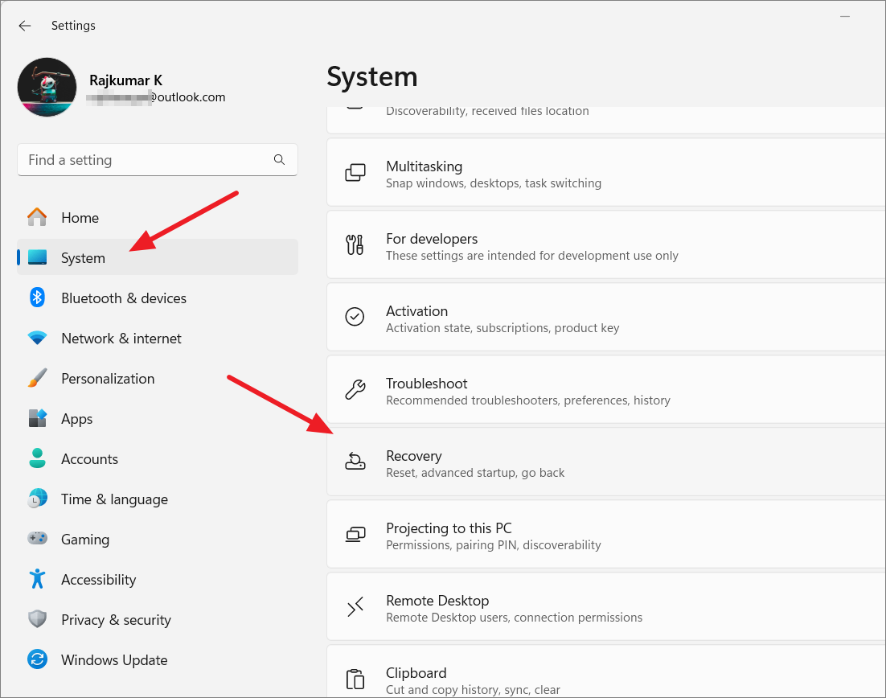The height and width of the screenshot is (698, 886).
Task: Select System in the sidebar
Action: pos(83,257)
